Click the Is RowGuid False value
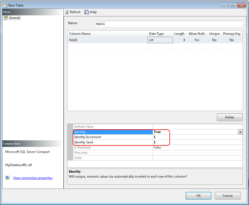Viewport: 249px width, 205px height. click(x=157, y=147)
